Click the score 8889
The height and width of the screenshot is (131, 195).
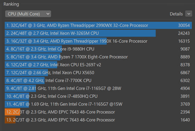coord(185,57)
